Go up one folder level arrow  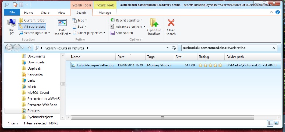point(30,48)
